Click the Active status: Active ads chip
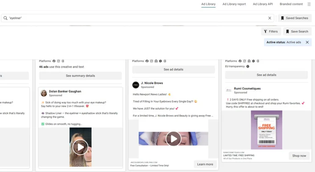The width and height of the screenshot is (315, 172). click(x=287, y=42)
